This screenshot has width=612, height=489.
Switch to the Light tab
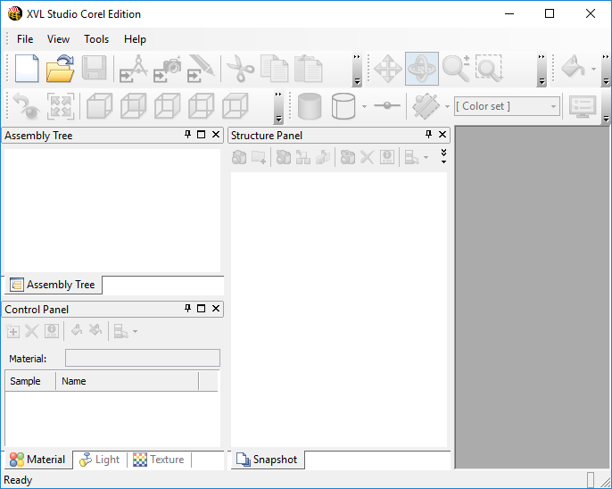coord(99,460)
